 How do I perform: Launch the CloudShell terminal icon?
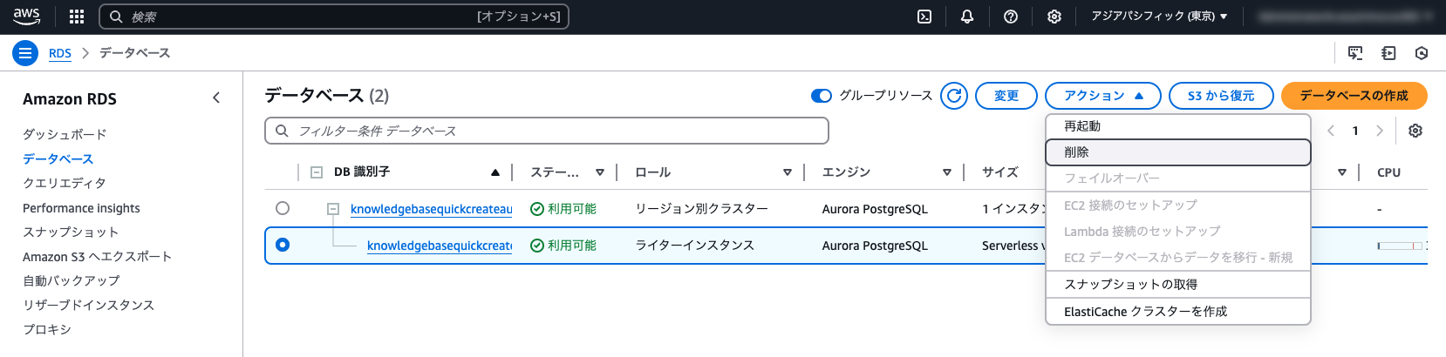[x=924, y=17]
